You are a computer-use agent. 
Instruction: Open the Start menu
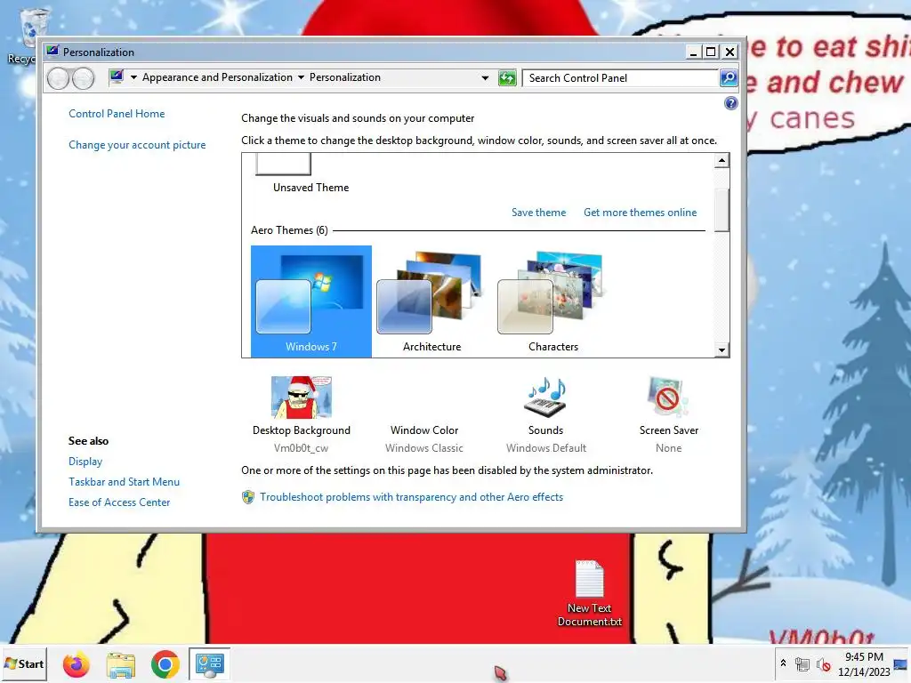pos(24,663)
